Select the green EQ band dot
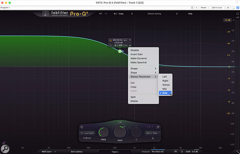This screenshot has height=154, width=240. tap(120, 51)
